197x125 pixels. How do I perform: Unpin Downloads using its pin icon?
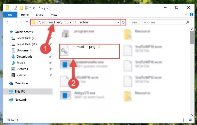50,57
